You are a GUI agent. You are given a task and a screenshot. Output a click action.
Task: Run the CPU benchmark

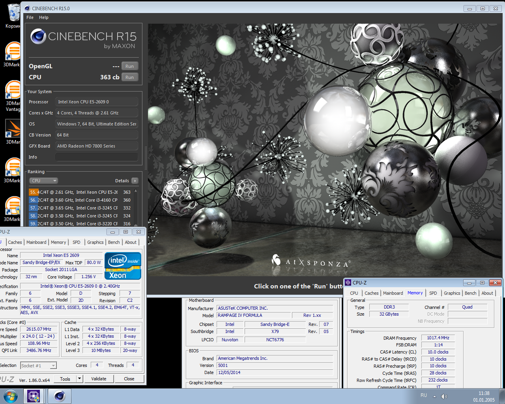[x=130, y=77]
